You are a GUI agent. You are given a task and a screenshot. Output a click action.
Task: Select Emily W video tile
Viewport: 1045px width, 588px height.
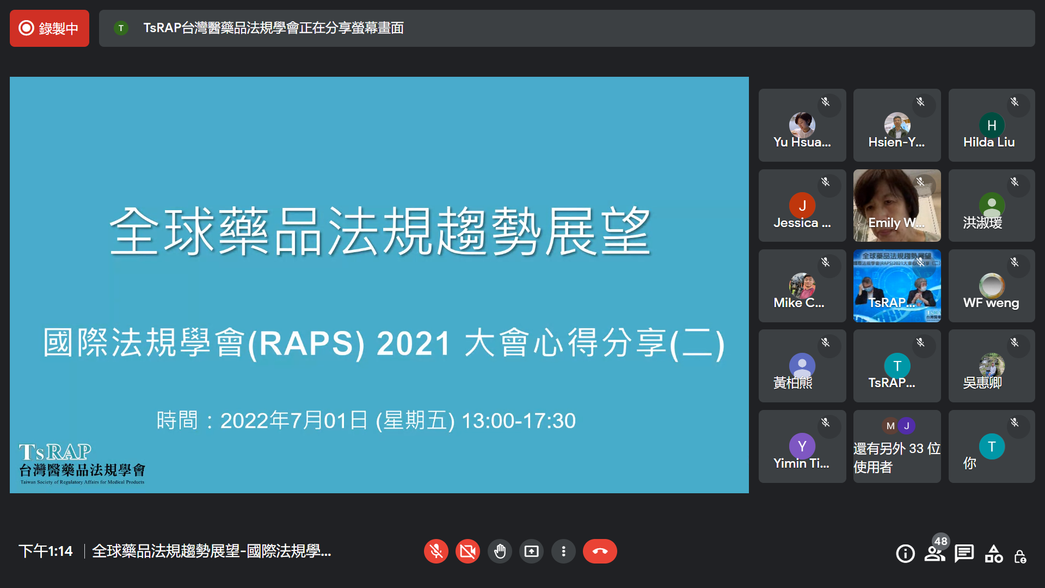point(896,206)
